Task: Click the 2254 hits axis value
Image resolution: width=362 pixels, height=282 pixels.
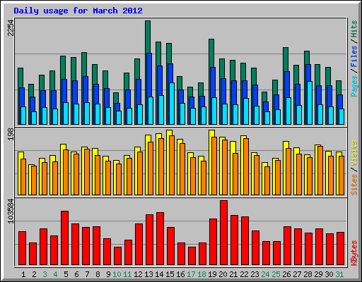Action: pyautogui.click(x=11, y=27)
